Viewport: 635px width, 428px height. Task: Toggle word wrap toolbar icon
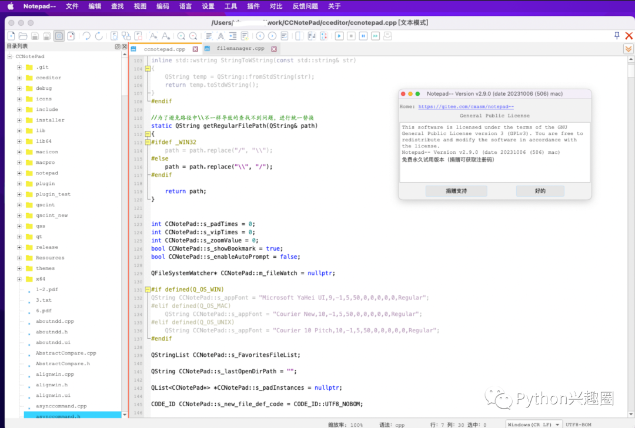(x=209, y=36)
